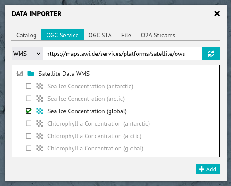
Task: Toggle the Satellite Data WMS checkbox
Action: [x=20, y=74]
